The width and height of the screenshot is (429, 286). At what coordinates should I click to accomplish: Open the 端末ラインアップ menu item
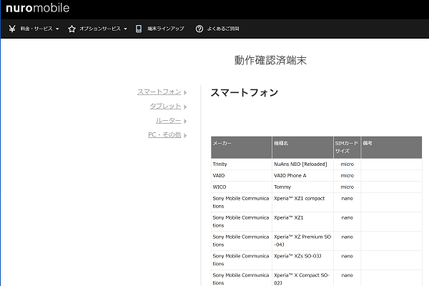[x=166, y=29]
